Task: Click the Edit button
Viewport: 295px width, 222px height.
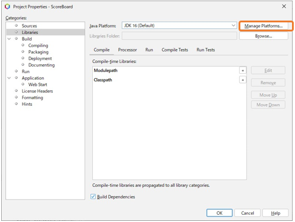Action: (268, 70)
